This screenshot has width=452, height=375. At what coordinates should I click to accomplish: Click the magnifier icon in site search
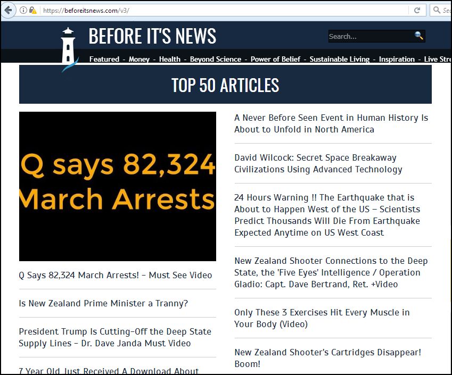pos(419,36)
